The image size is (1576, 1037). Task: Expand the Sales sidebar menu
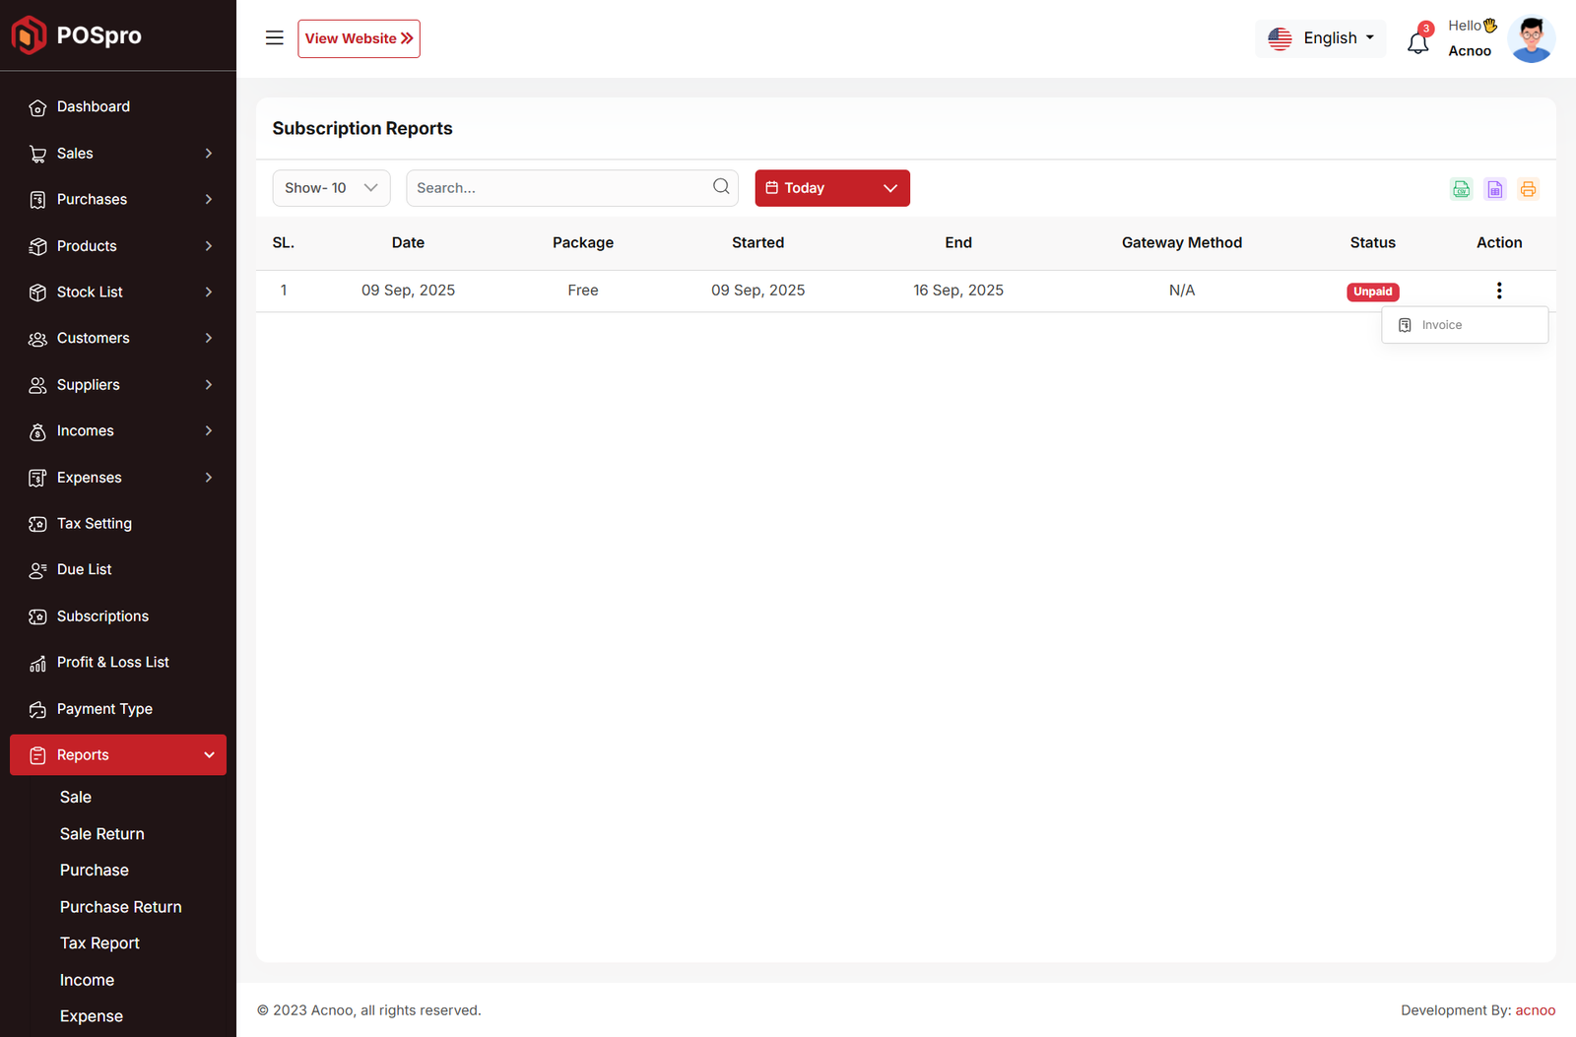(x=118, y=154)
